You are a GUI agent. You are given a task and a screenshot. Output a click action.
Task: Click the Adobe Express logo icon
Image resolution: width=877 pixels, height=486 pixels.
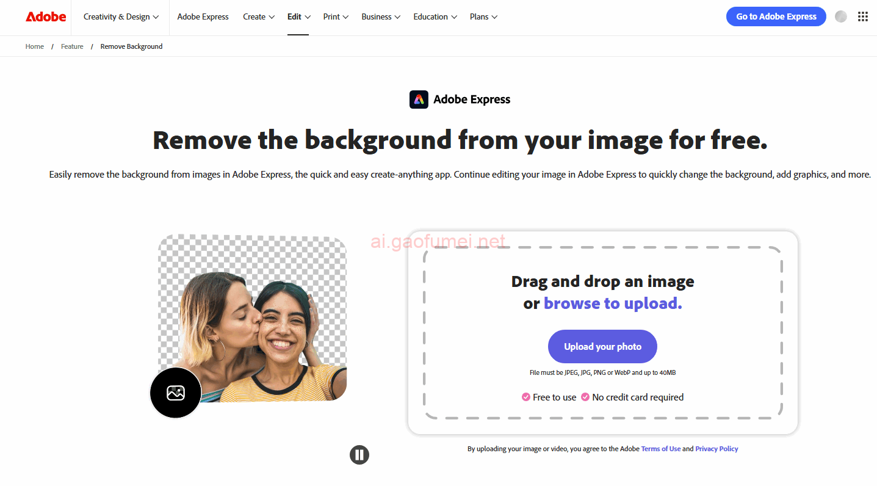coord(419,100)
